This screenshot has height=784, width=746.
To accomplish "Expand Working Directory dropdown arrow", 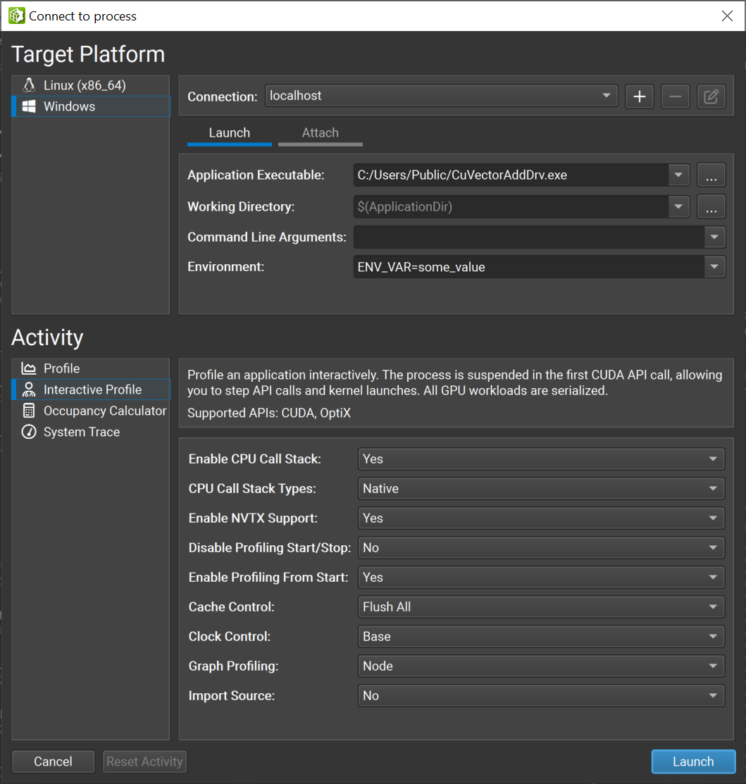I will point(678,206).
